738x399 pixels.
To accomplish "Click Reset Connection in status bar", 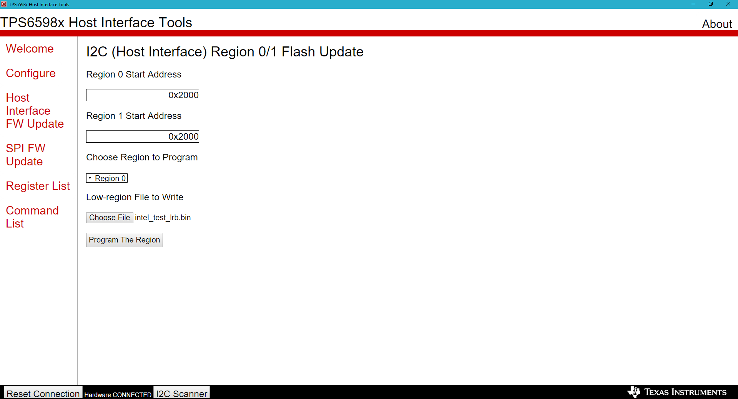I will click(43, 394).
